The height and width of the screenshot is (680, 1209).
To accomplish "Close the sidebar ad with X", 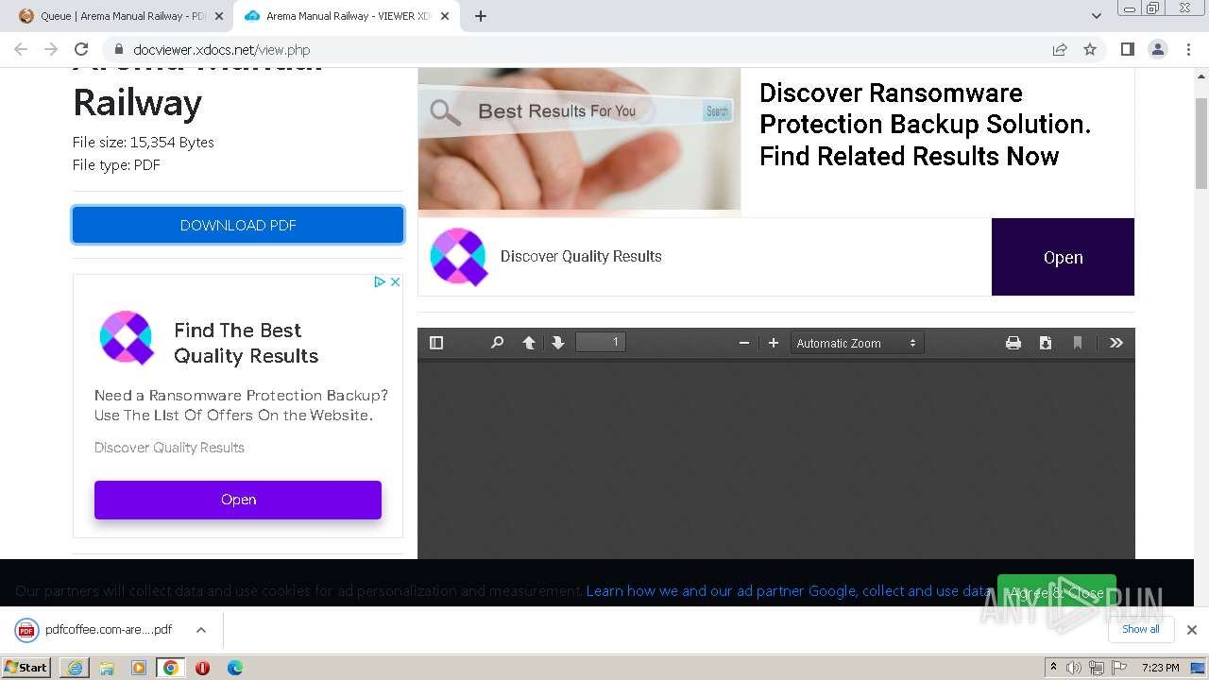I will (x=396, y=281).
